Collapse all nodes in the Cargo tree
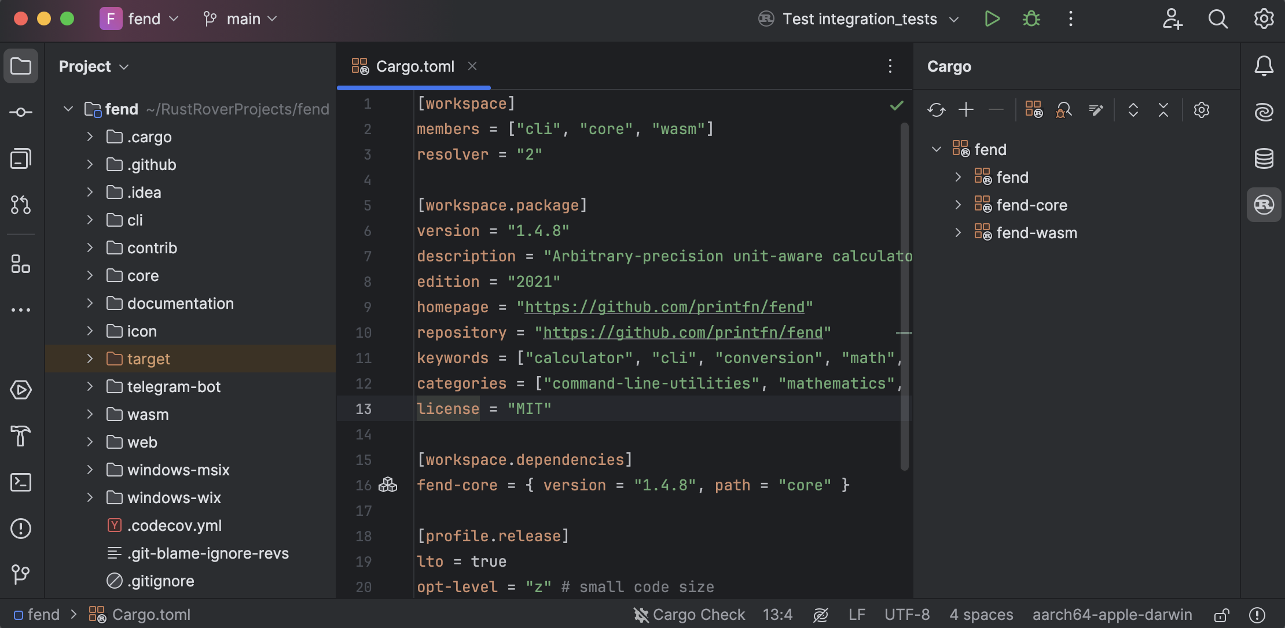1285x628 pixels. [1164, 110]
